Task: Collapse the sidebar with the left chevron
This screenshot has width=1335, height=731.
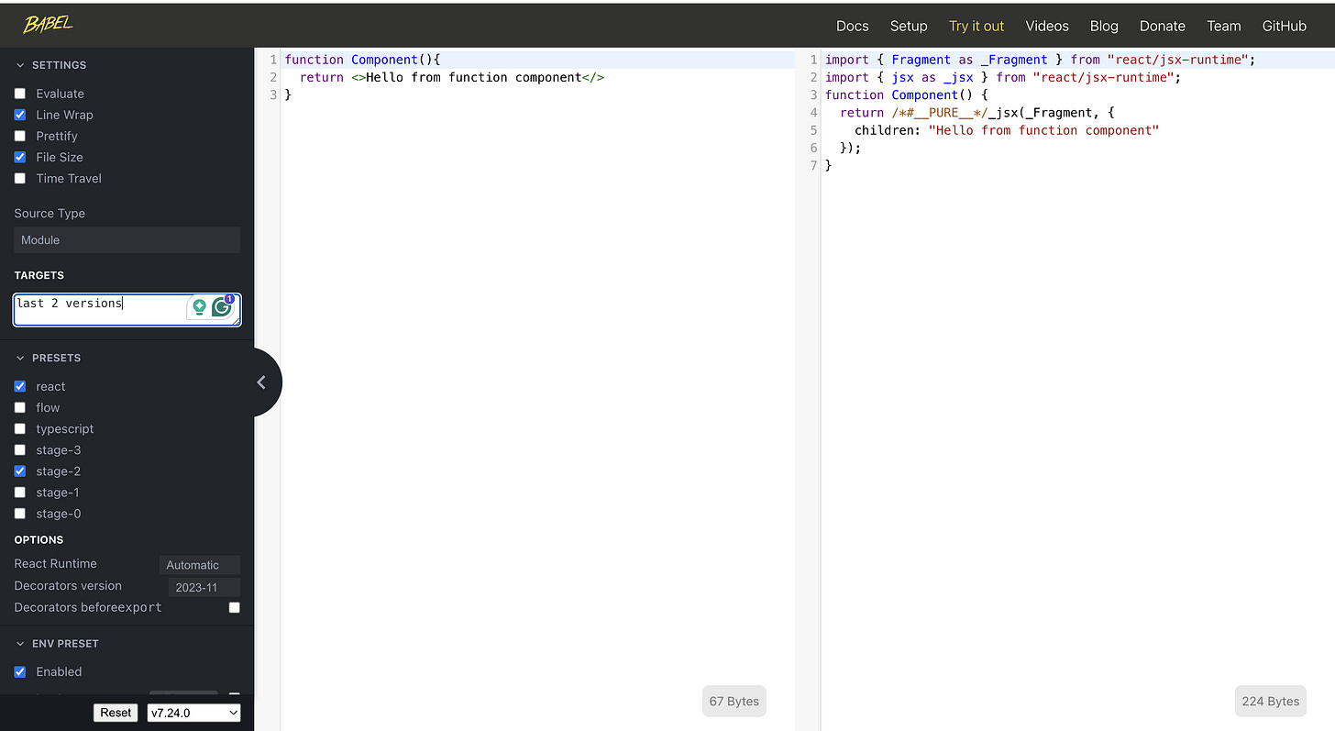Action: tap(261, 382)
